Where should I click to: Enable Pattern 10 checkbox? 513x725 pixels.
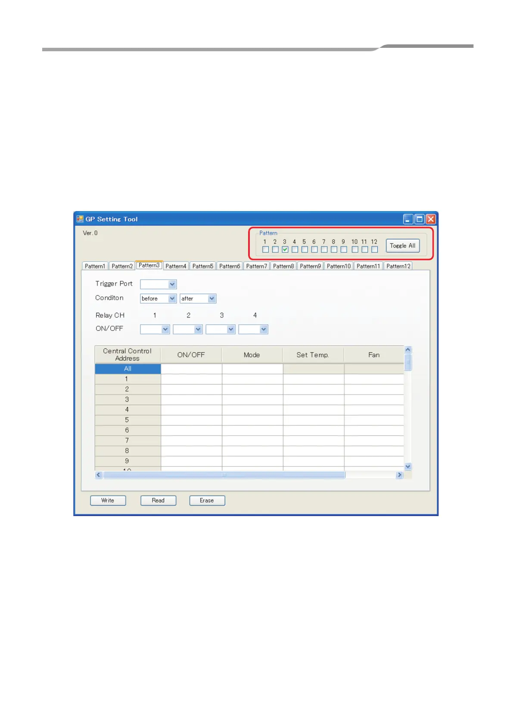355,249
